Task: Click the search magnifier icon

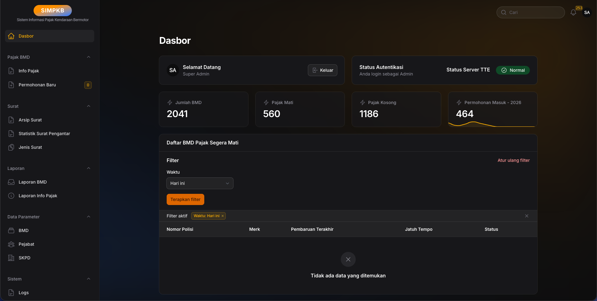Action: pyautogui.click(x=504, y=12)
